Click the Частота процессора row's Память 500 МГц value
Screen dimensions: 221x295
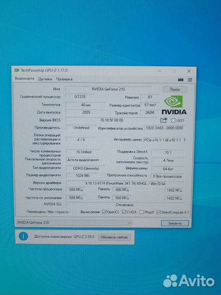click(x=122, y=190)
